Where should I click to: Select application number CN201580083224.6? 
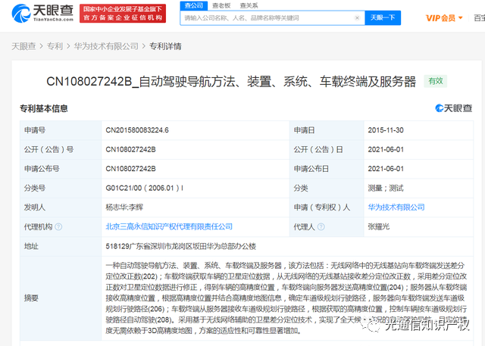click(x=137, y=130)
